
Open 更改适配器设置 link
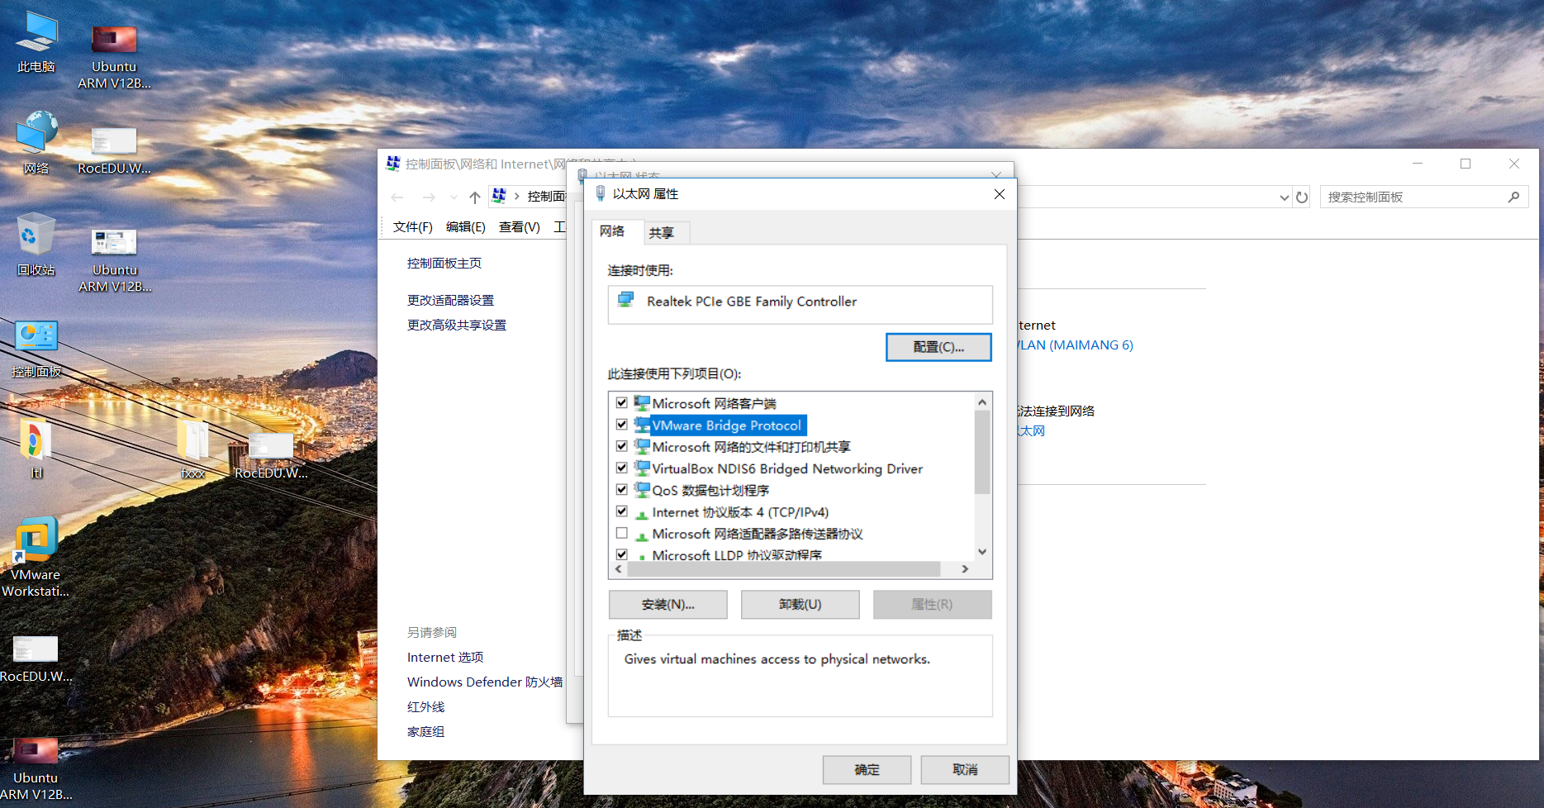450,300
